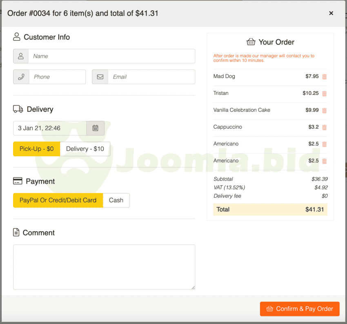This screenshot has height=324, width=347.
Task: Select PayPal Or Credit/Debit Card payment
Action: tap(58, 200)
